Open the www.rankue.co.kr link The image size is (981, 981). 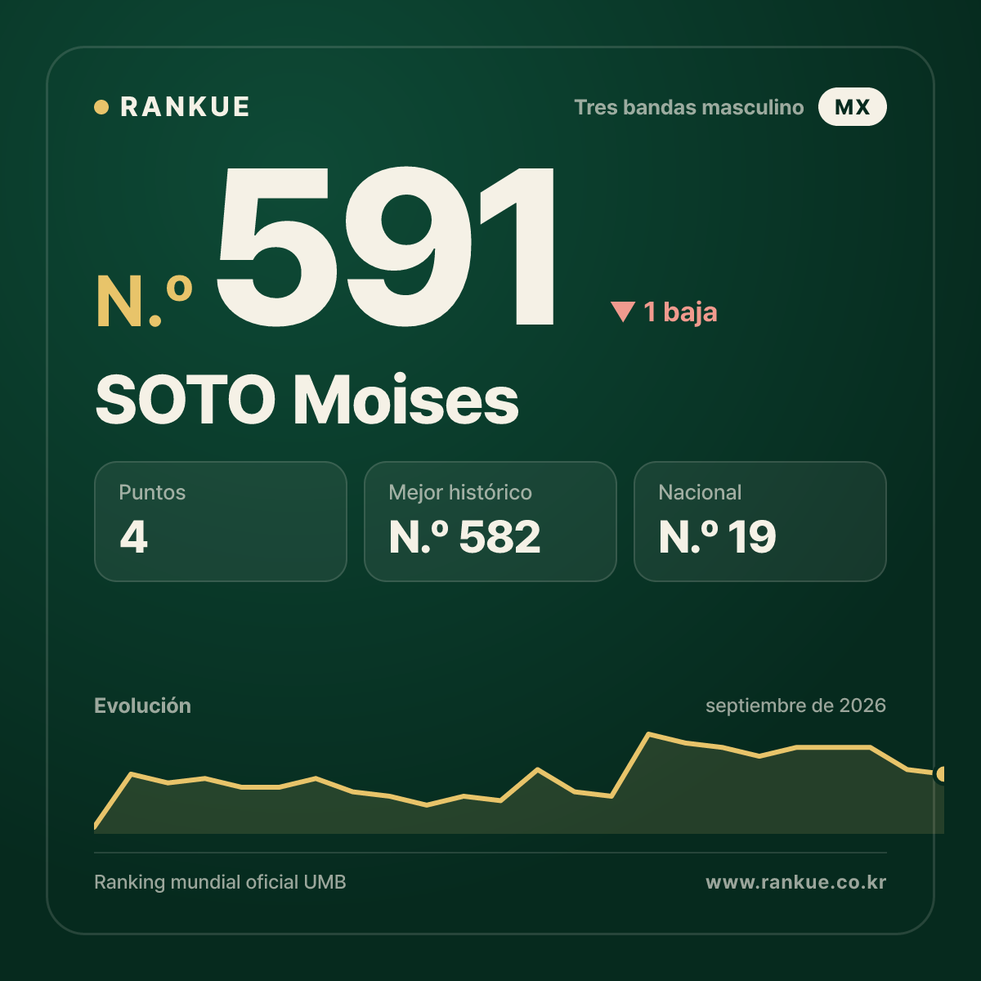(x=795, y=882)
